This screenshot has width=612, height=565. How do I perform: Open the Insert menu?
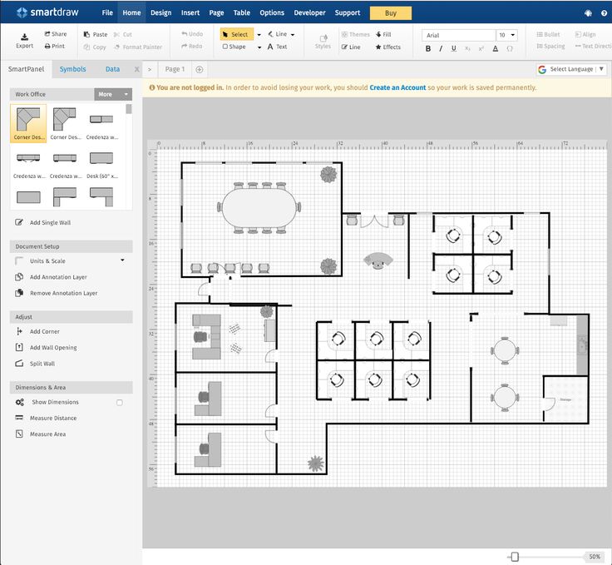(190, 12)
